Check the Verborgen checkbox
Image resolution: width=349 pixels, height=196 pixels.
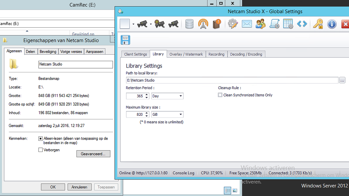point(41,150)
